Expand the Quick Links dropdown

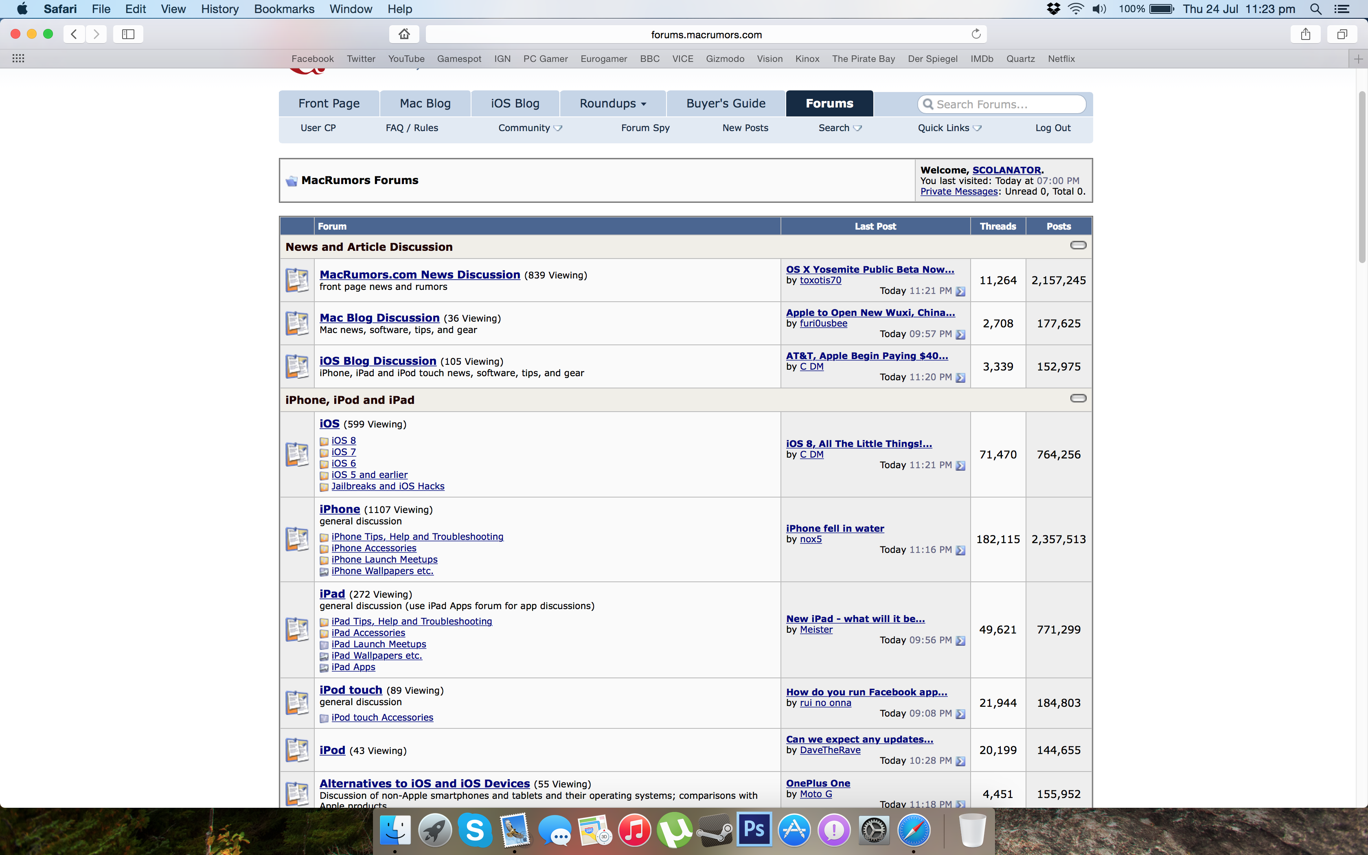(949, 128)
